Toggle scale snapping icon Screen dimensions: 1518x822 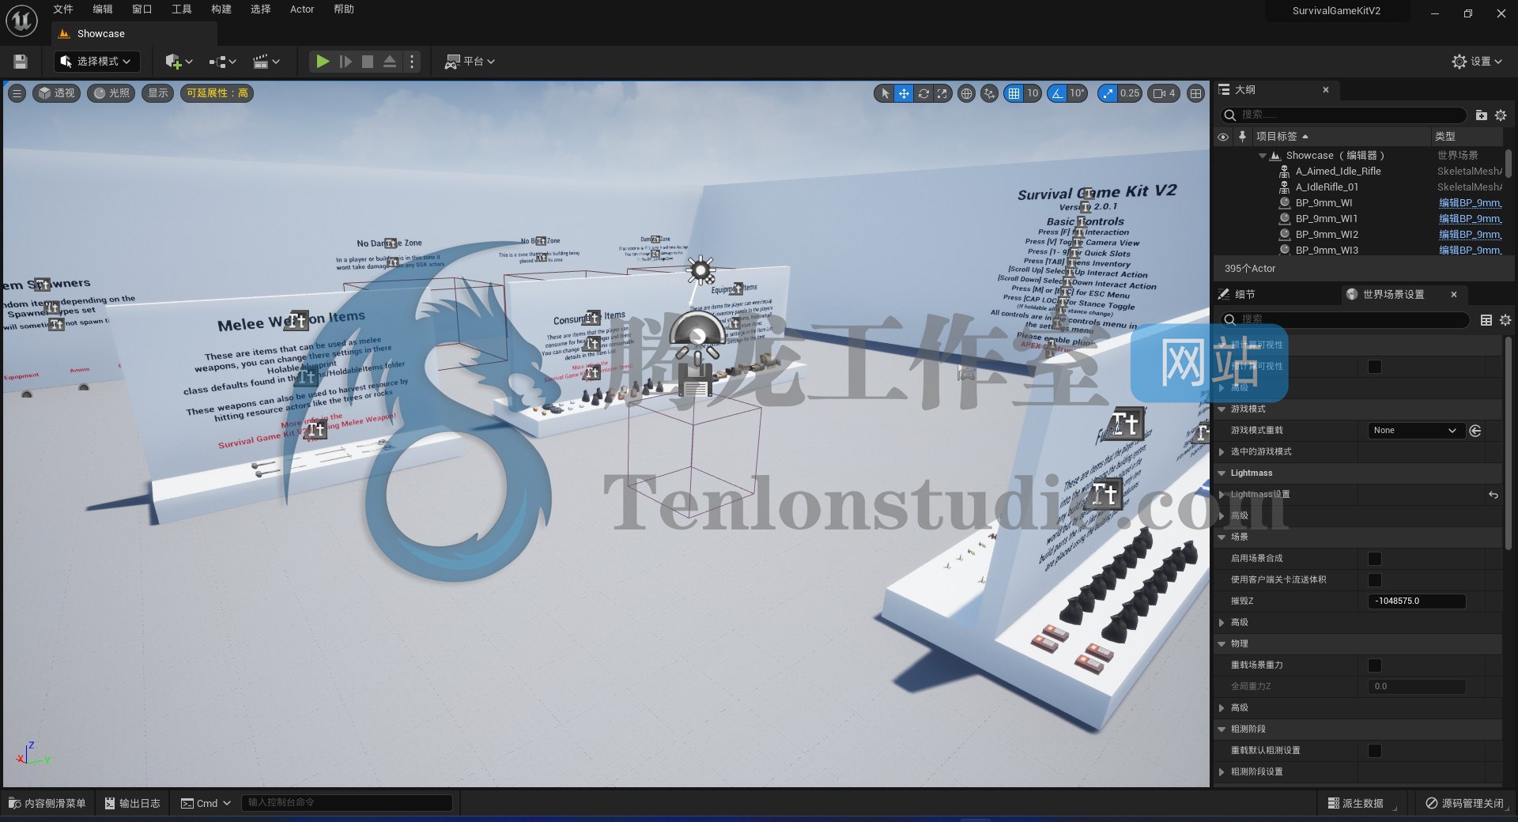pos(1108,93)
